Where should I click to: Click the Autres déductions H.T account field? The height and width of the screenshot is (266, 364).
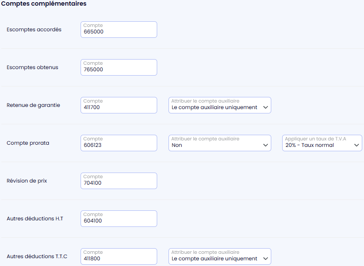click(118, 219)
